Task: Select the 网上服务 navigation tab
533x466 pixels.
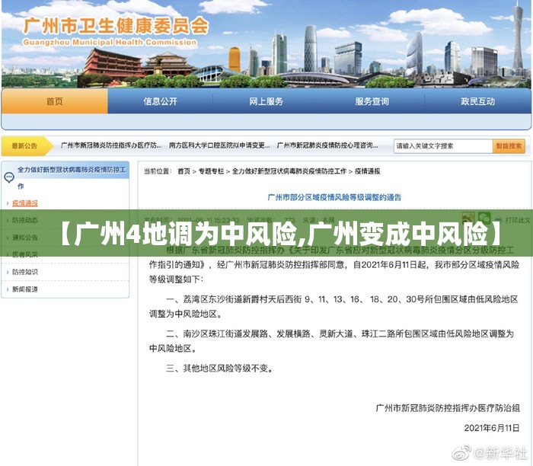Action: [266, 101]
